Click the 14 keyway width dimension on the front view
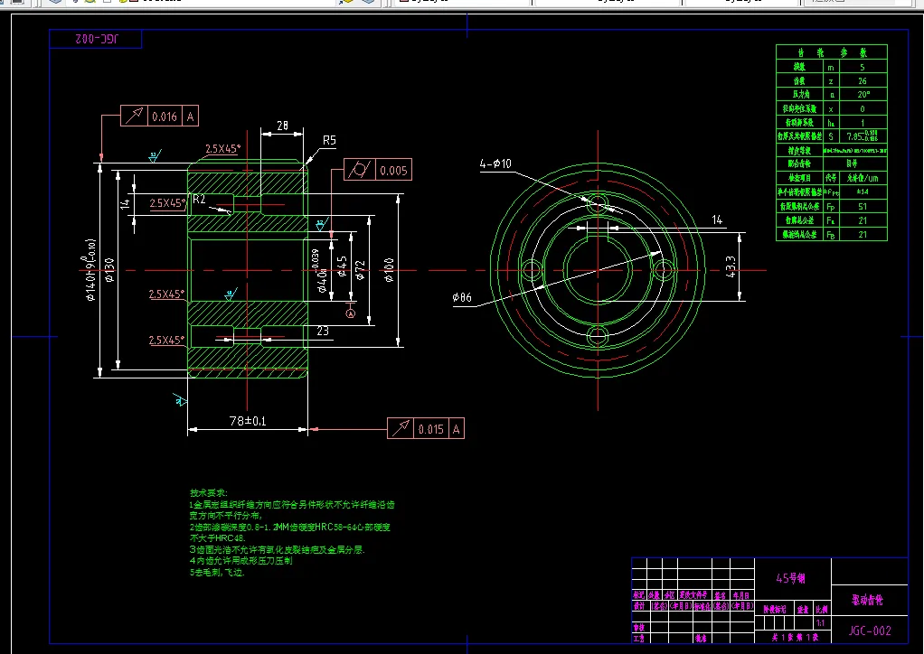This screenshot has width=924, height=654. pos(717,220)
